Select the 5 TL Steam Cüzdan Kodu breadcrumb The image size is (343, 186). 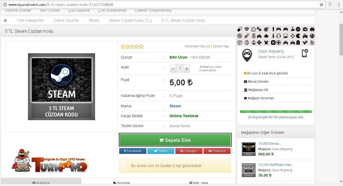coord(183,20)
